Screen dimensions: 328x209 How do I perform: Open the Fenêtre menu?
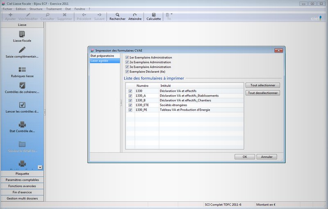(80, 9)
